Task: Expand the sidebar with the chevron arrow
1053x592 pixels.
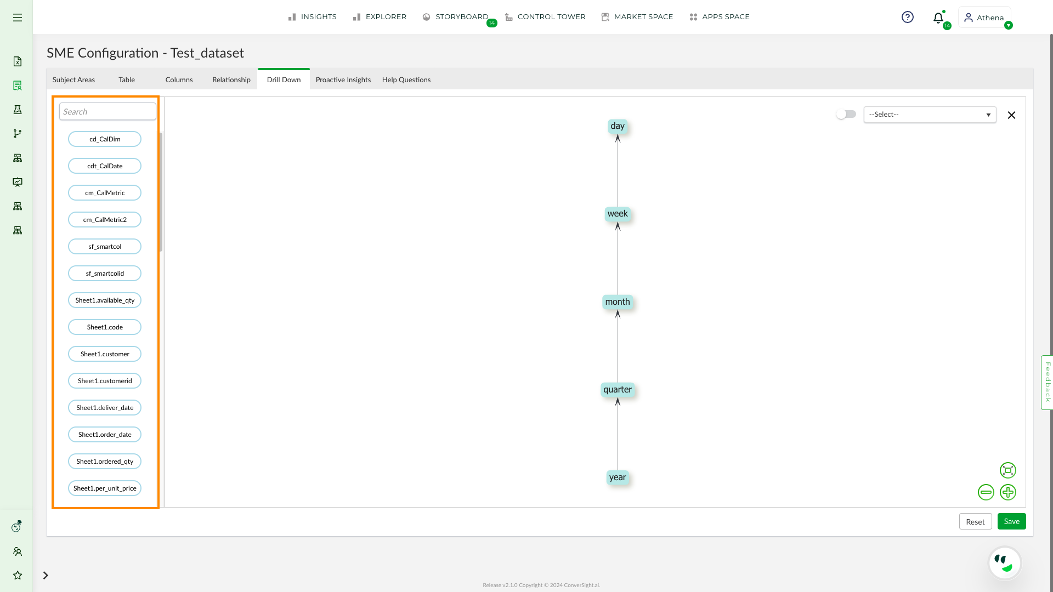Action: click(46, 575)
